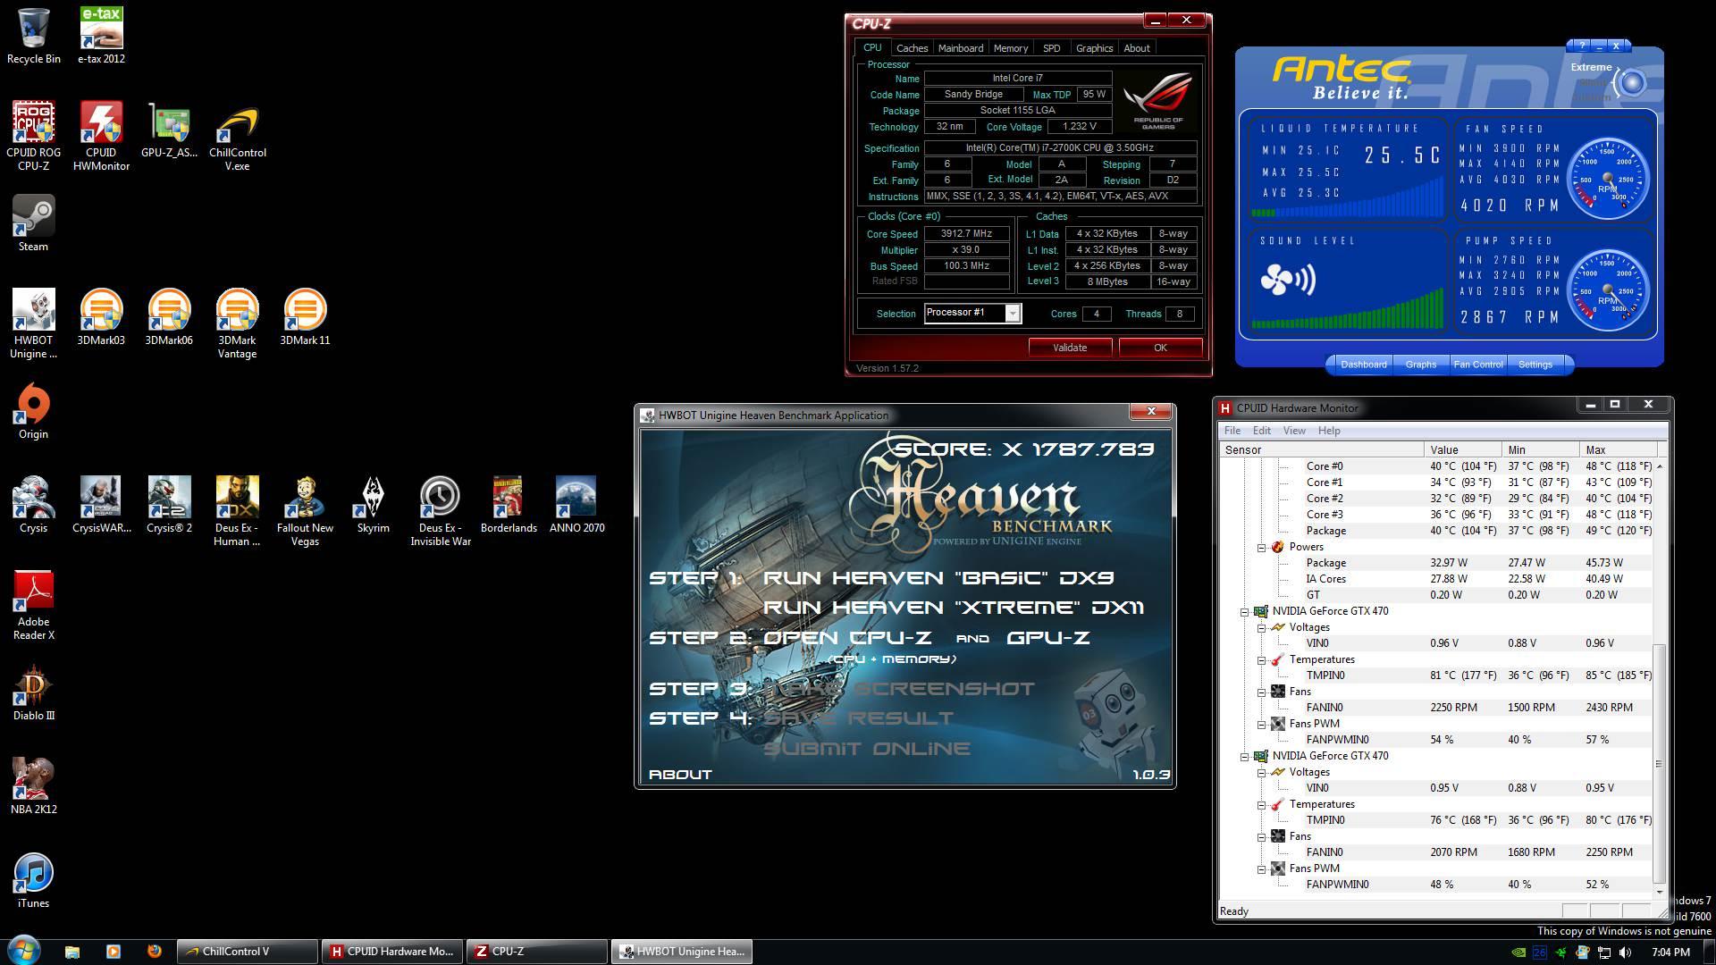
Task: Select the 3DMark 11 desktop shortcut
Action: coord(305,317)
